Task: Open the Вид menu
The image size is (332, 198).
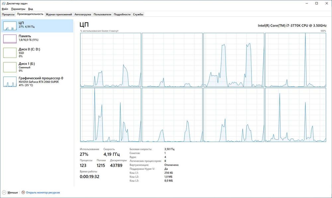Action: pos(31,9)
